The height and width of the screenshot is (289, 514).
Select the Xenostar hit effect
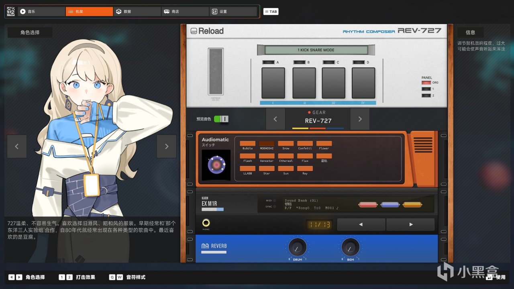pyautogui.click(x=267, y=156)
